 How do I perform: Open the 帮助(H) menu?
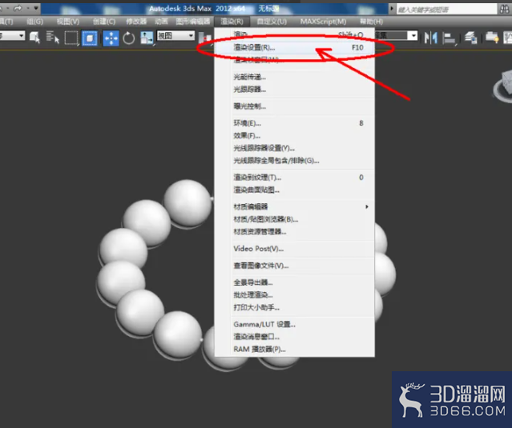point(371,22)
